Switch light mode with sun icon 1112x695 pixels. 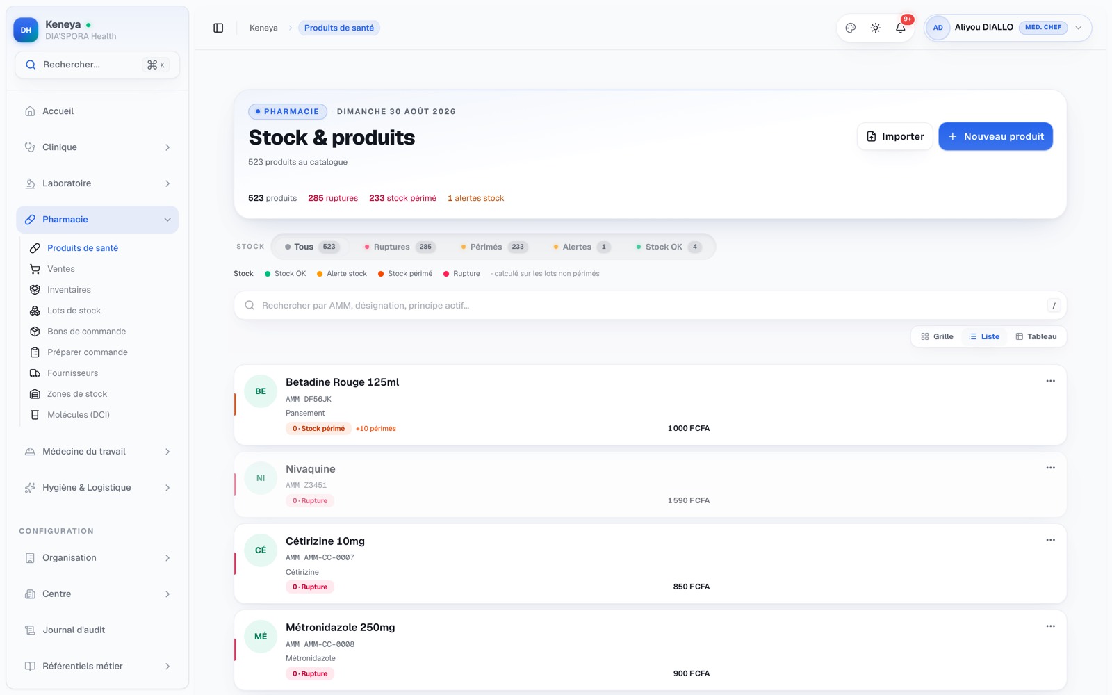876,28
